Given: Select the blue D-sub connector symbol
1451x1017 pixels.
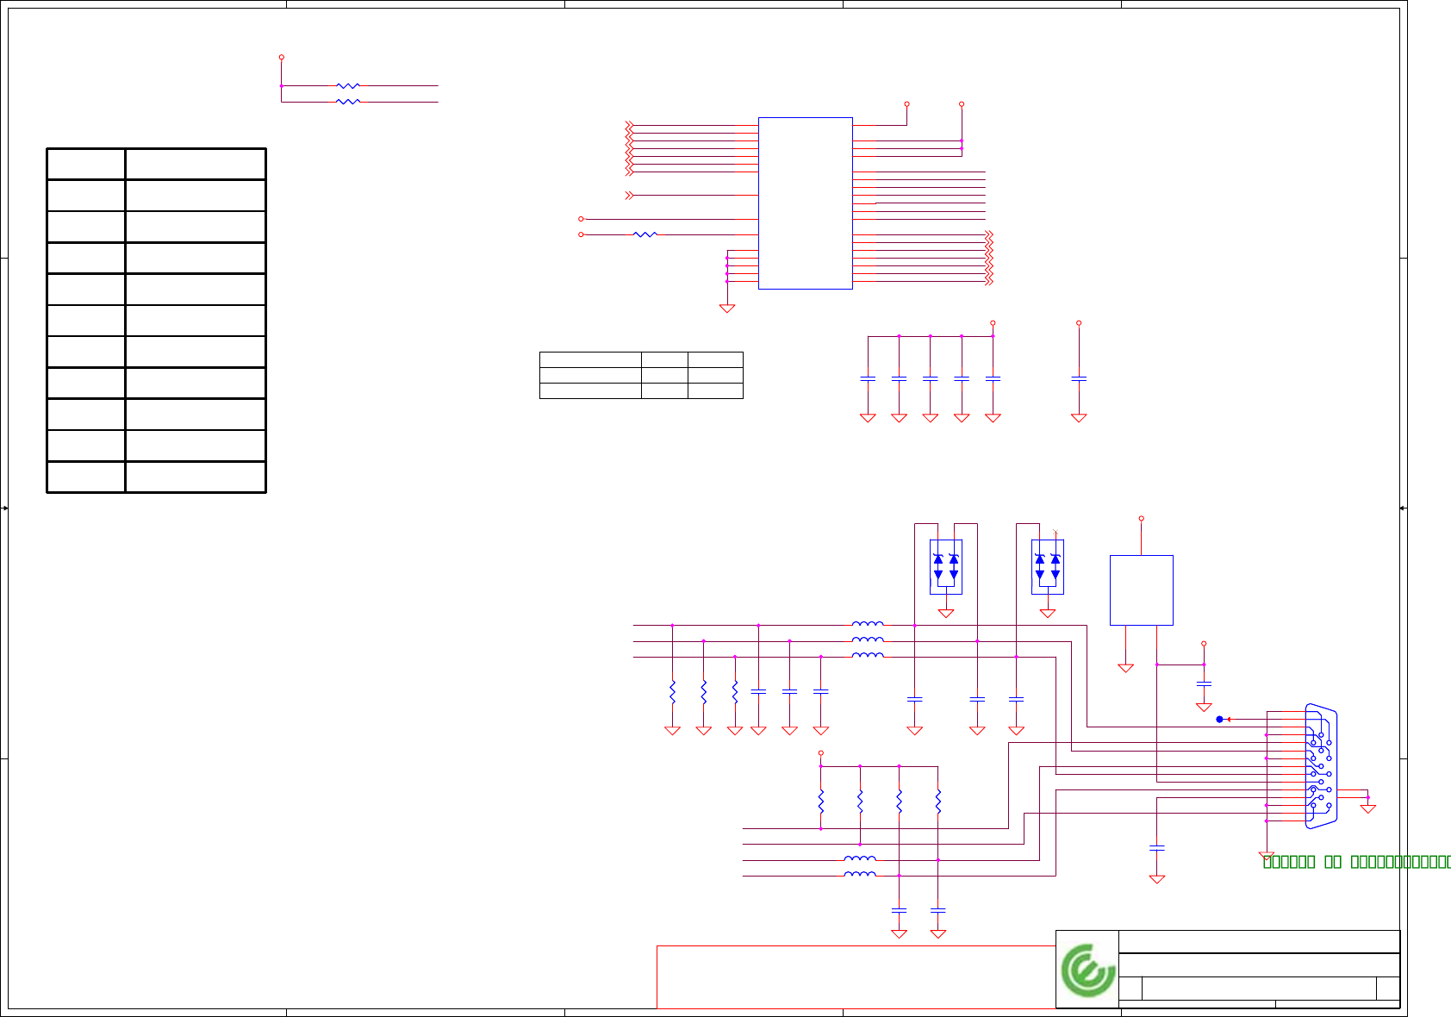Looking at the screenshot, I should tap(1322, 766).
